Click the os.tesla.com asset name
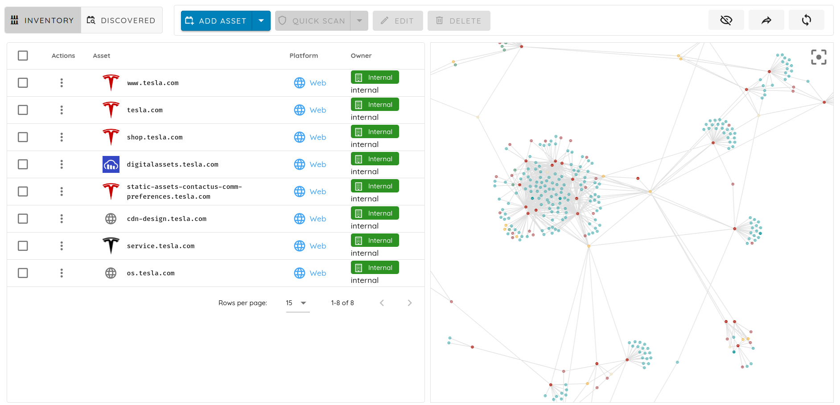 (x=151, y=273)
